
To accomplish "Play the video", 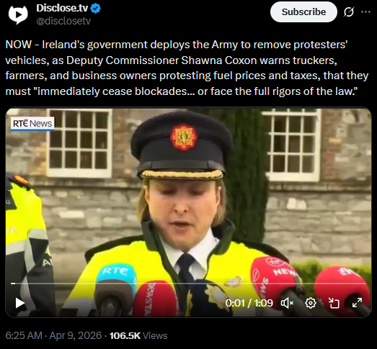I will point(19,303).
